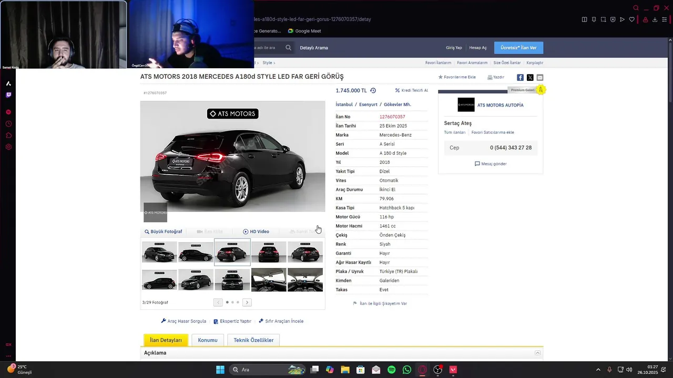
Task: Open the Easy Setup sliders icon
Action: pos(664,19)
